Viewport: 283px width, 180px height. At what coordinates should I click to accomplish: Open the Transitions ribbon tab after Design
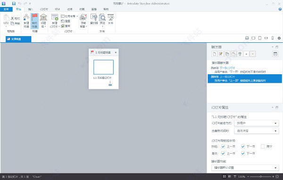70,9
